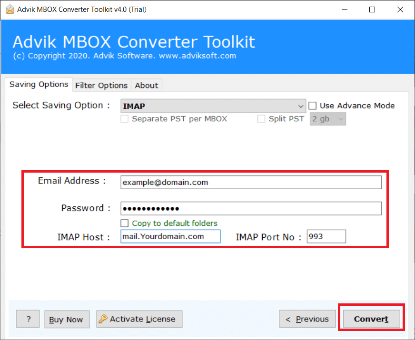Enable Use Advance Mode checkbox
Viewport: 415px width, 340px height.
click(313, 106)
